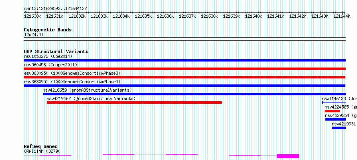Image resolution: width=357 pixels, height=160 pixels.
Task: Click the 121631k ruler label
Action: click(55, 16)
